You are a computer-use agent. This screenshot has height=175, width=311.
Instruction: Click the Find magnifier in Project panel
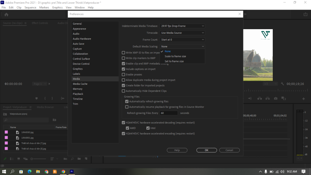click(x=72, y=159)
